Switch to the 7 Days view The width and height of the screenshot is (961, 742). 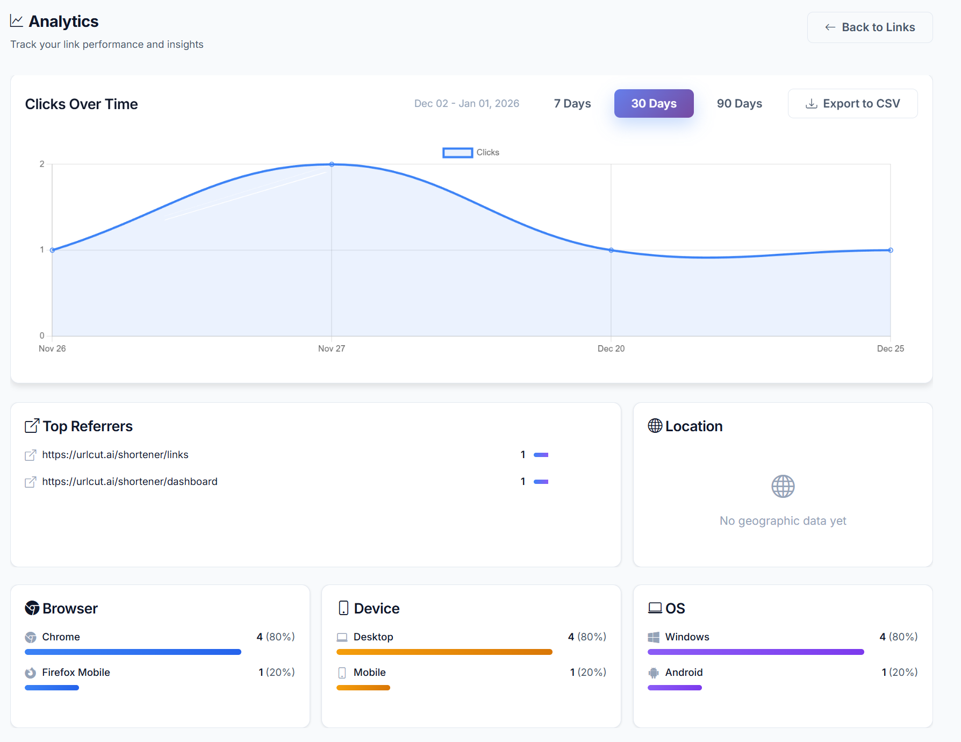tap(572, 103)
